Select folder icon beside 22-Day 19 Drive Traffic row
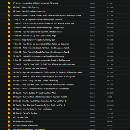130x130 pixels. click(x=9, y=64)
